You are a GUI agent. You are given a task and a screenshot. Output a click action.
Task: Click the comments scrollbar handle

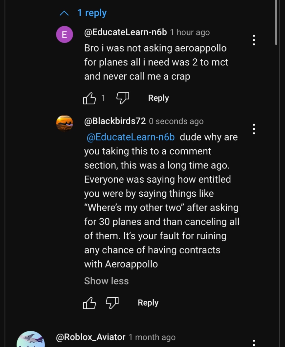276,22
